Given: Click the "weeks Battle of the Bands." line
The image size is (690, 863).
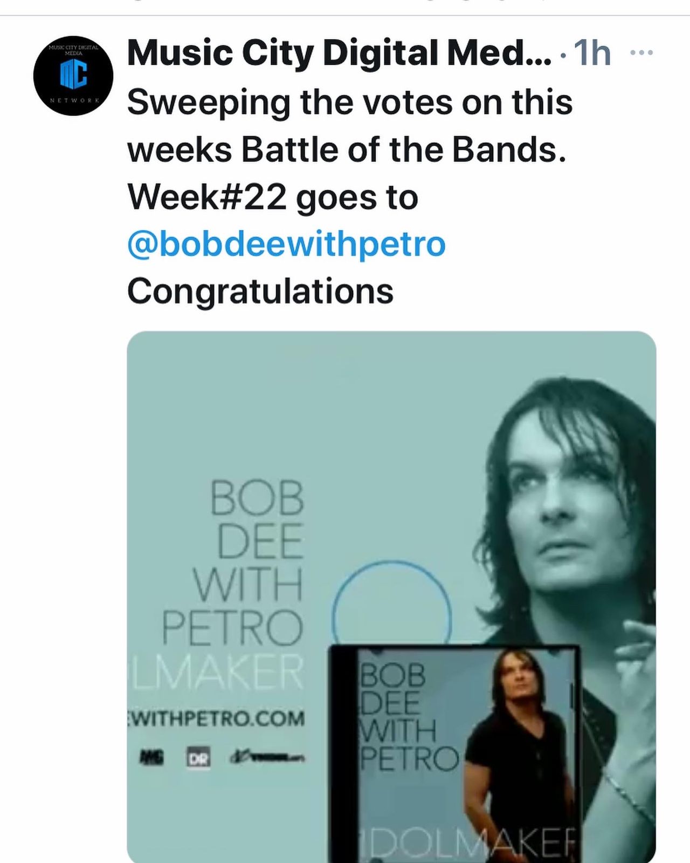Looking at the screenshot, I should (347, 150).
